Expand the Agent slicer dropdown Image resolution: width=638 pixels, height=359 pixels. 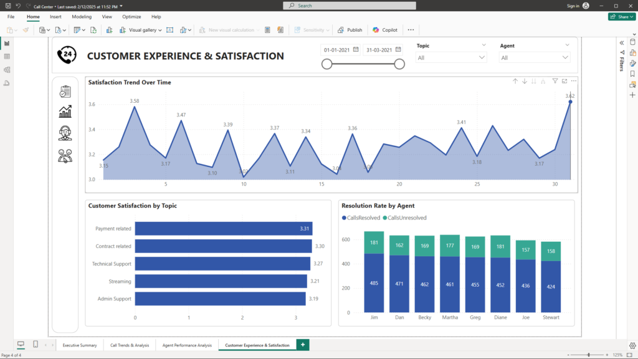pyautogui.click(x=535, y=57)
